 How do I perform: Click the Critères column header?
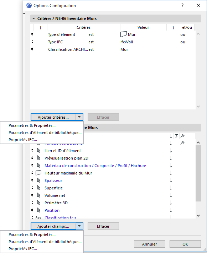[x=83, y=27]
